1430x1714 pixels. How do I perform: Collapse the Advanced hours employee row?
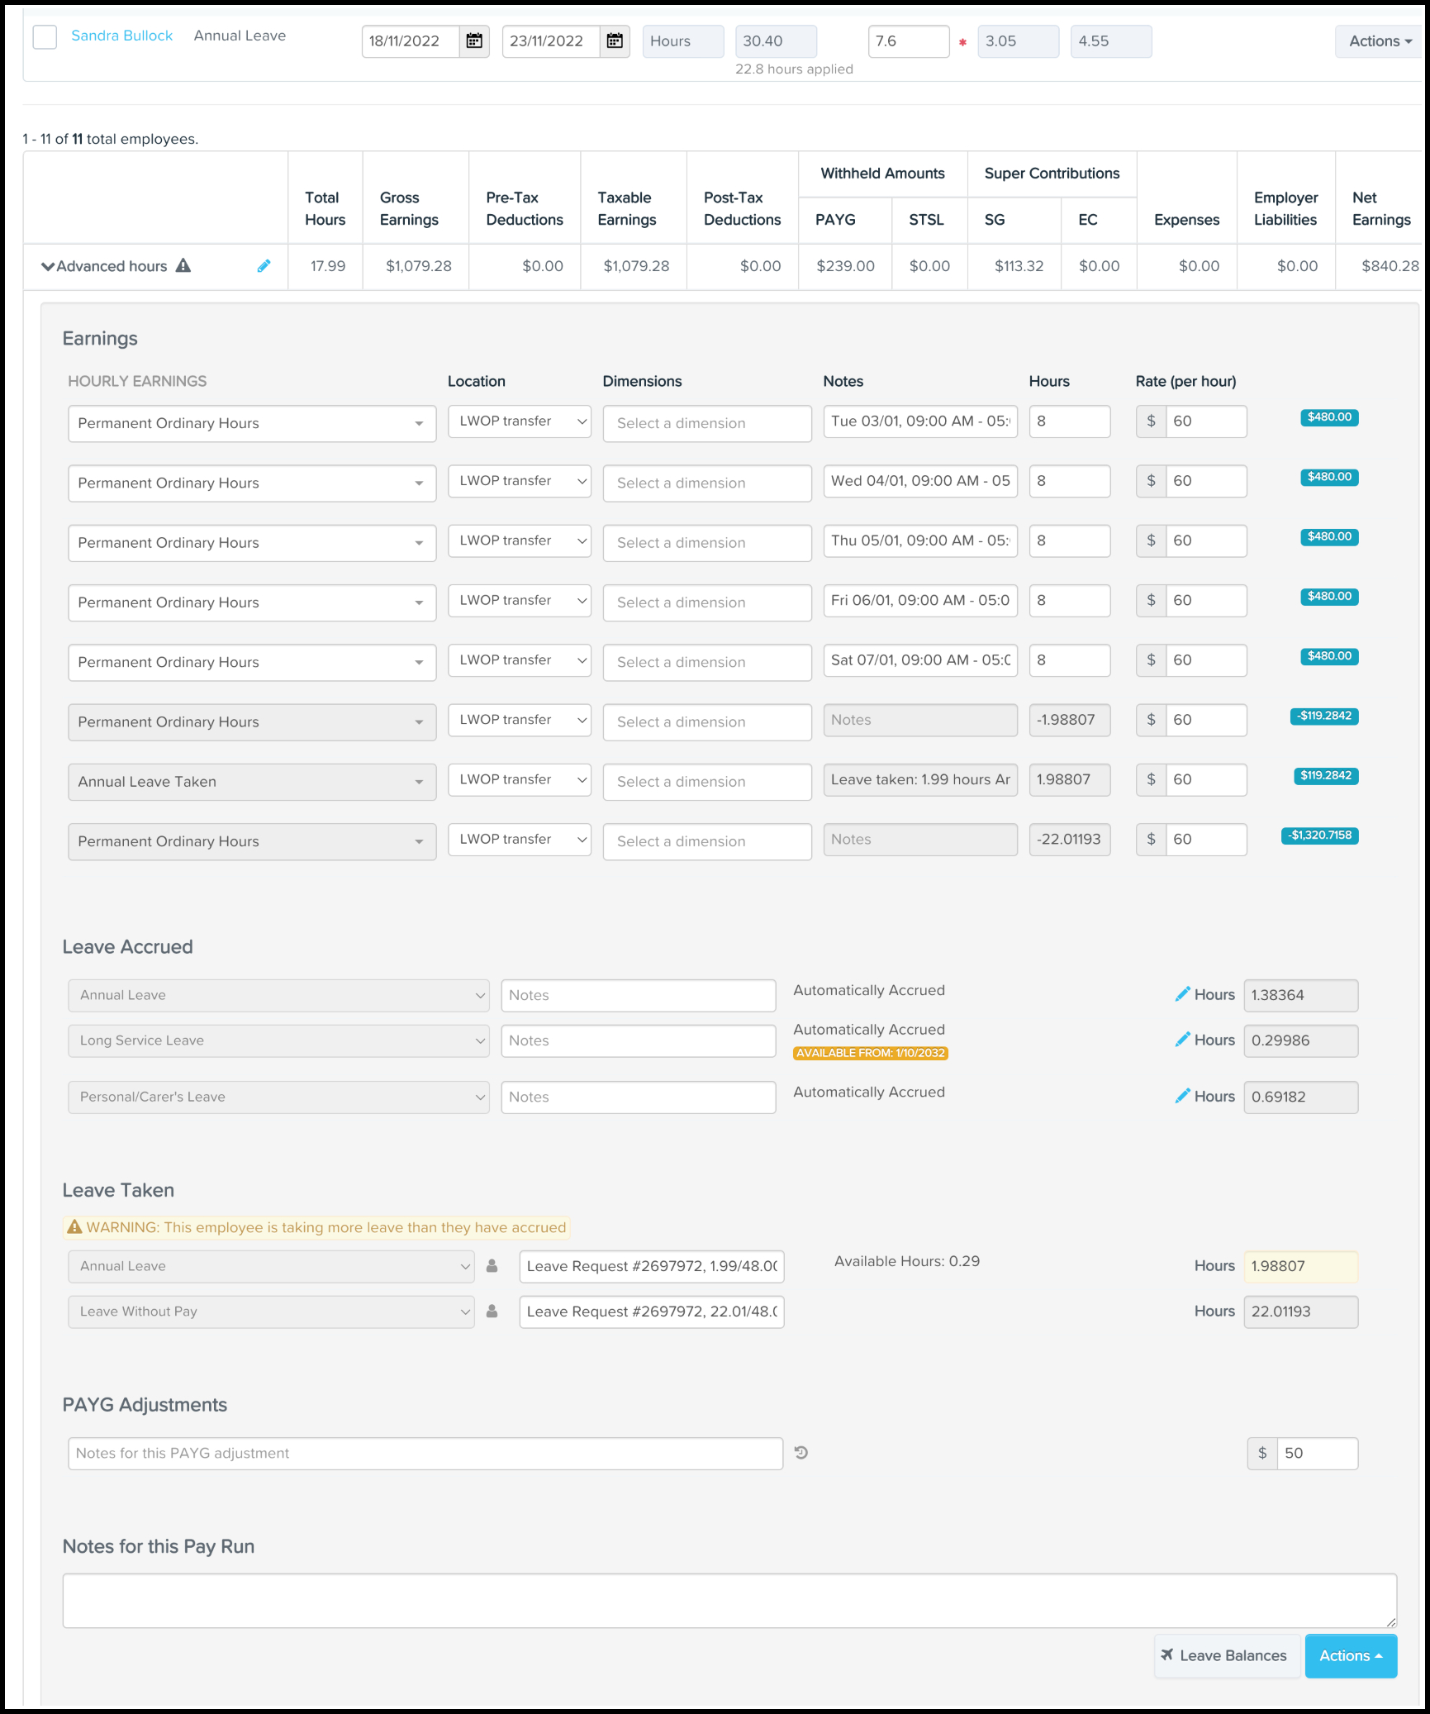(48, 266)
